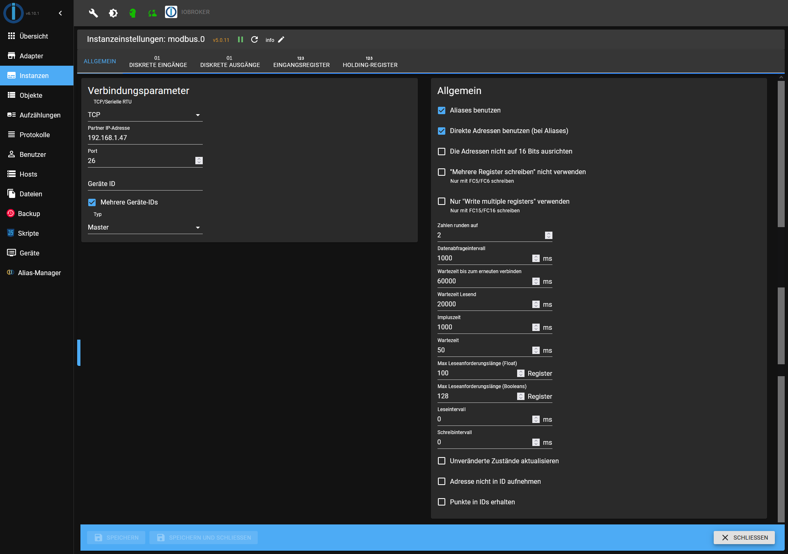Go to Aufzählungen in sidebar
Viewport: 788px width, 554px height.
point(37,115)
